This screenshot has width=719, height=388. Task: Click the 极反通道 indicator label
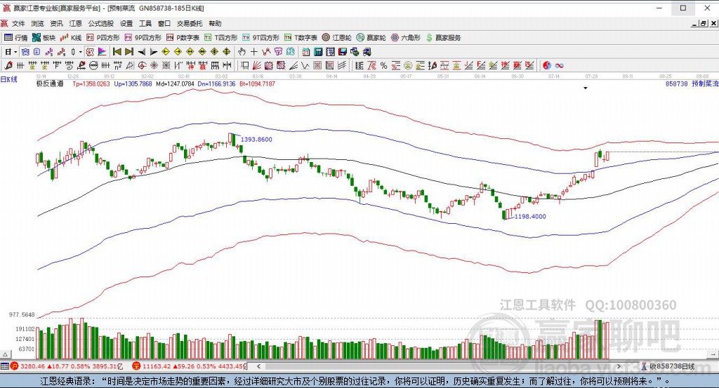click(x=50, y=83)
